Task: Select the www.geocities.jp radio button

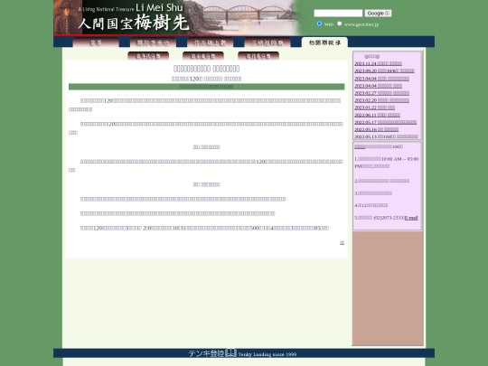Action: [x=340, y=23]
